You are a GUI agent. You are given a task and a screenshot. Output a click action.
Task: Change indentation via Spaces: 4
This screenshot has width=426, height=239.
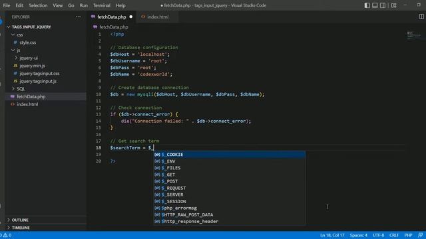coord(358,235)
